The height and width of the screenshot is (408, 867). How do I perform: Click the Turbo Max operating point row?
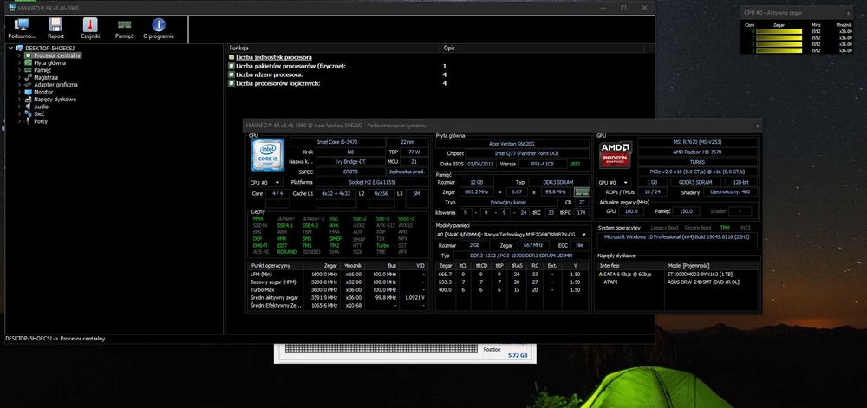click(338, 290)
